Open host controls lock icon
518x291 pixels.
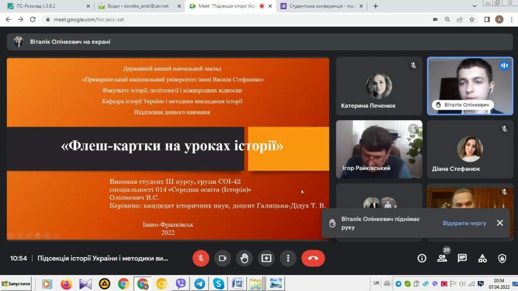[x=502, y=258]
